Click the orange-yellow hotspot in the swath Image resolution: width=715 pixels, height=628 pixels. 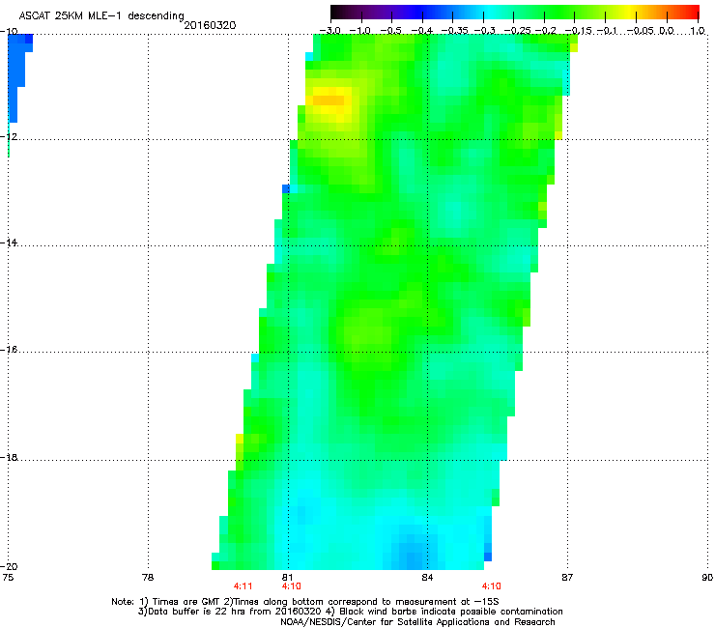coord(329,100)
